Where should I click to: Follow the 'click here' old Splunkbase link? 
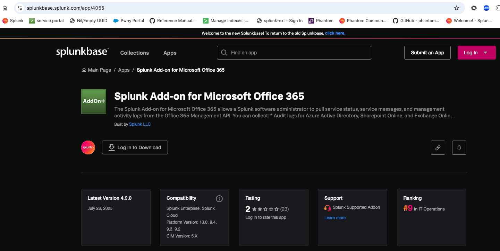(335, 33)
